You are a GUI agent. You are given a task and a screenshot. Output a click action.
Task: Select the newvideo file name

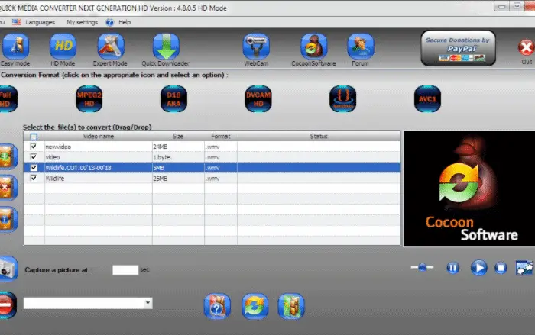58,147
